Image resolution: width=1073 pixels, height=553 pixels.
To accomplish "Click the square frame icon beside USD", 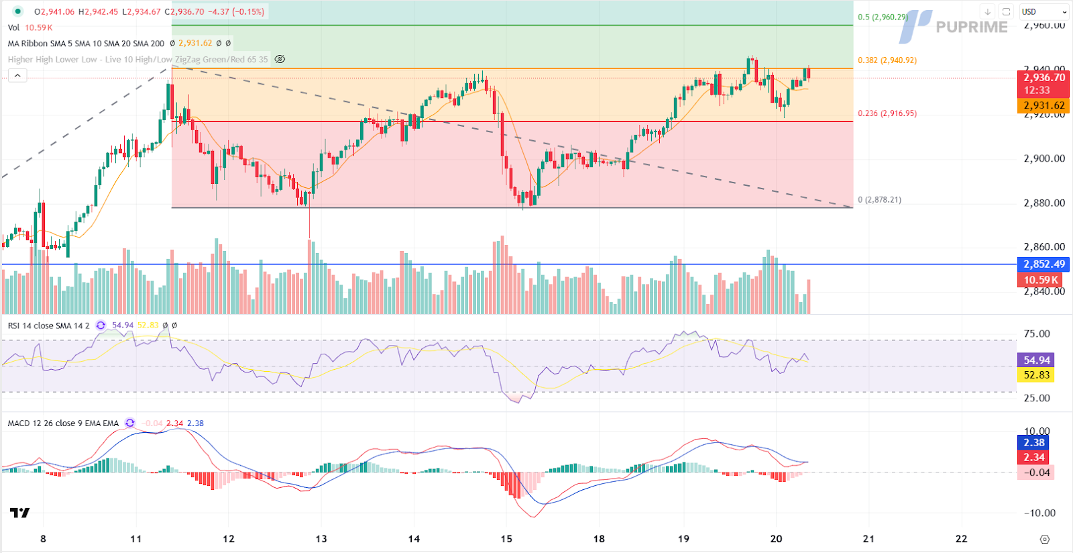I will pos(1006,11).
